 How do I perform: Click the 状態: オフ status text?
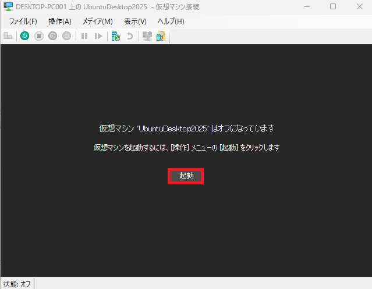17,284
